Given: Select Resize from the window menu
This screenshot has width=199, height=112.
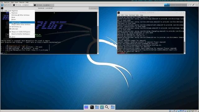Looking at the screenshot, I should [22, 19].
